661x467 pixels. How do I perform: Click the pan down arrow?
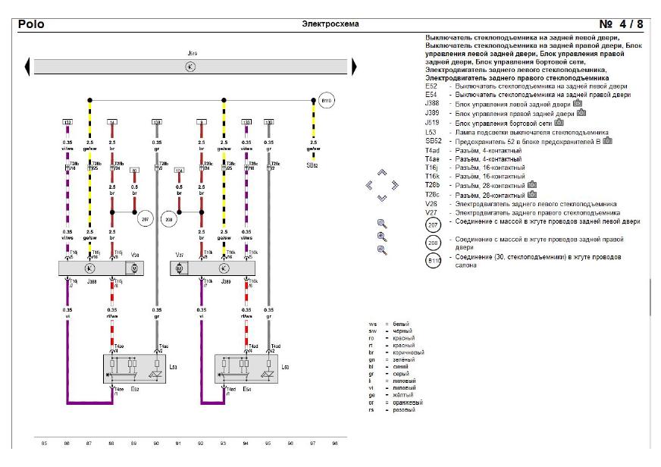pos(382,198)
